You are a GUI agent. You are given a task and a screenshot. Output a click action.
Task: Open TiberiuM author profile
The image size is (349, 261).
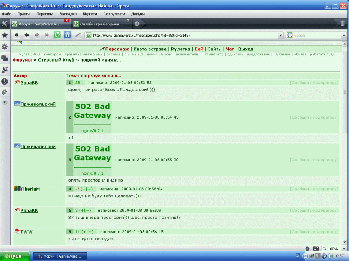pos(30,189)
